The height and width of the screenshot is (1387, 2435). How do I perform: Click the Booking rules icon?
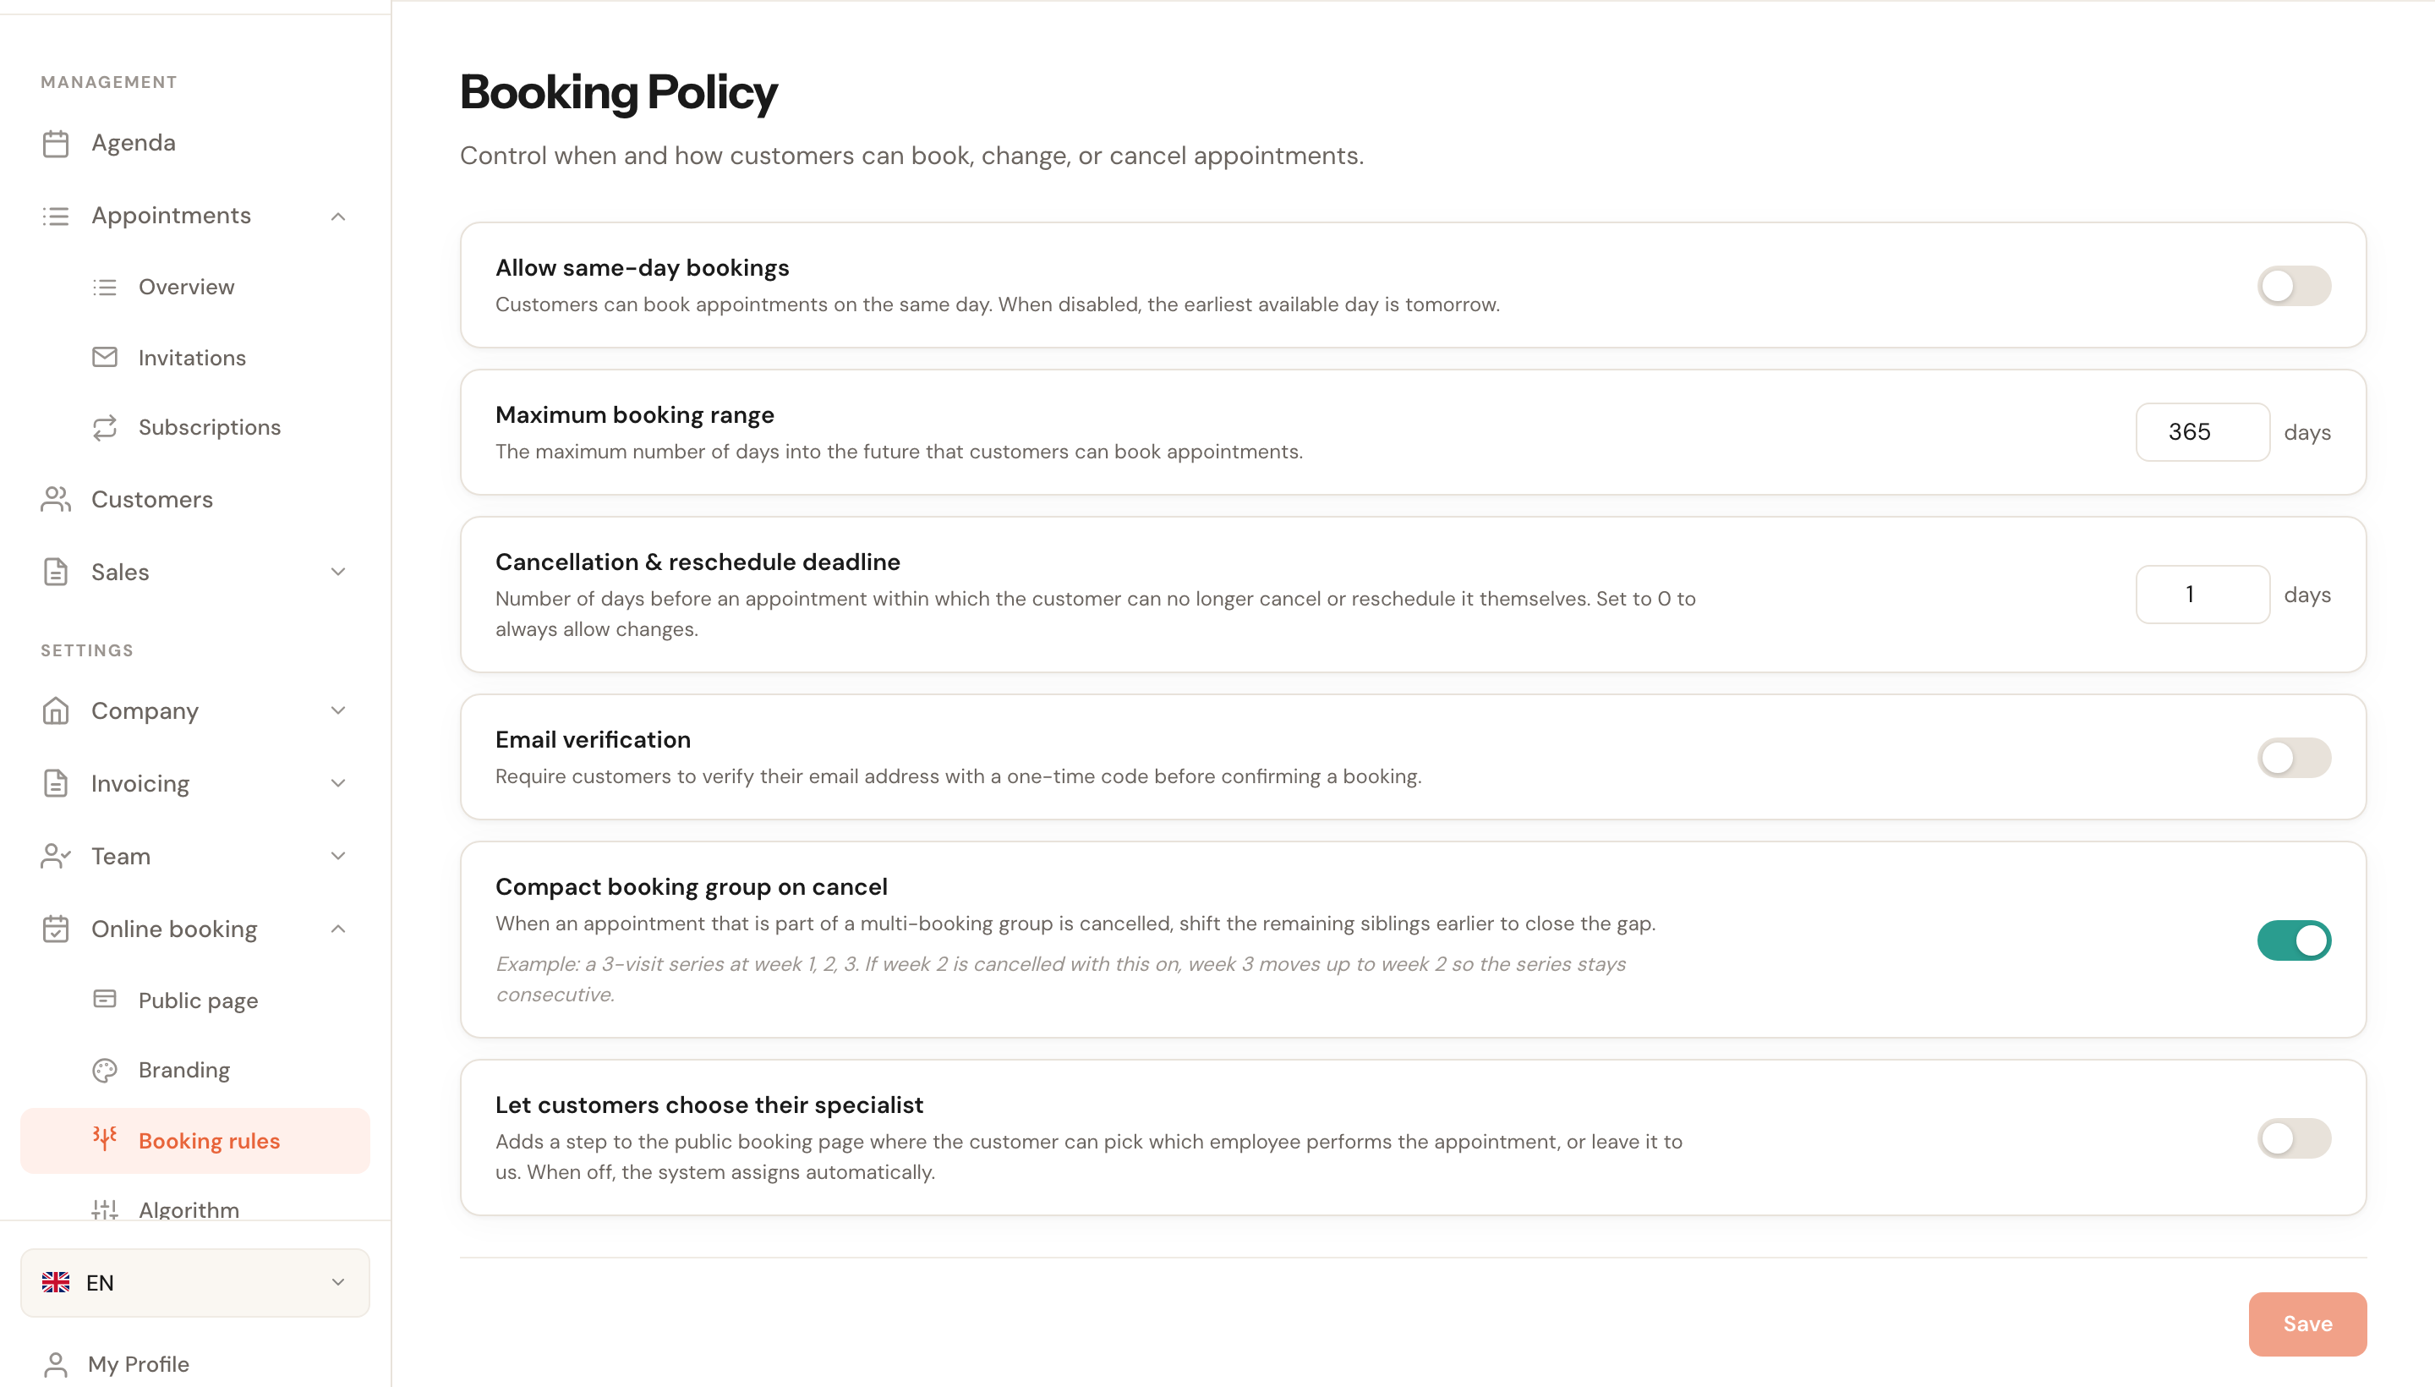pyautogui.click(x=105, y=1138)
